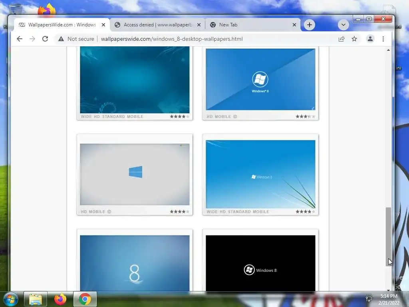
Task: Open the Windows Start menu
Action: [10, 299]
